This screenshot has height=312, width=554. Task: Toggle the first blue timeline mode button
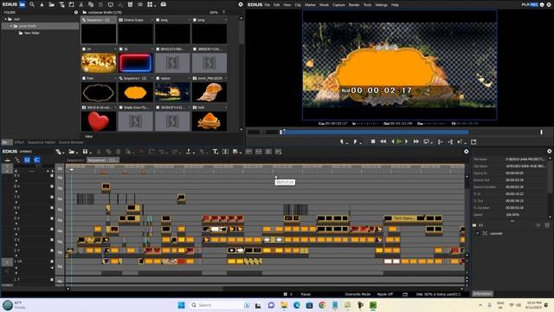pos(27,159)
